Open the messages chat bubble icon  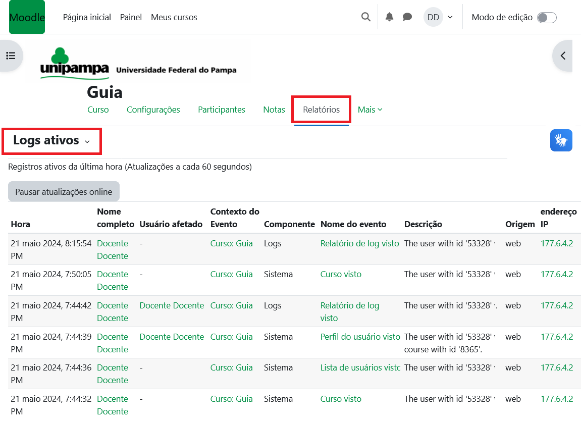[x=407, y=17]
